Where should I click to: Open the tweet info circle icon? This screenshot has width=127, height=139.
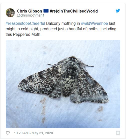(x=118, y=133)
